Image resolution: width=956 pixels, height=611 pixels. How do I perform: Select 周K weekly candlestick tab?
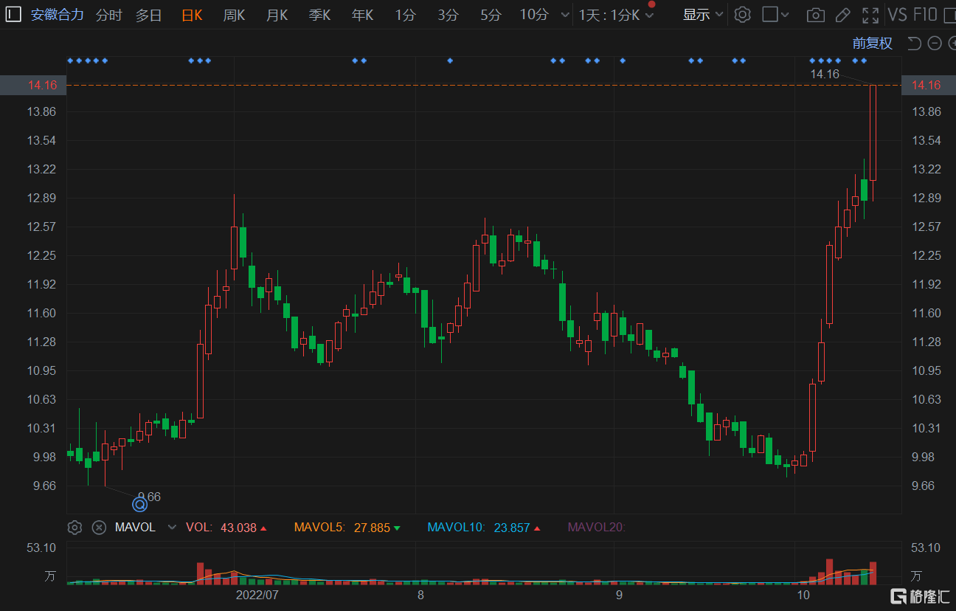point(234,15)
